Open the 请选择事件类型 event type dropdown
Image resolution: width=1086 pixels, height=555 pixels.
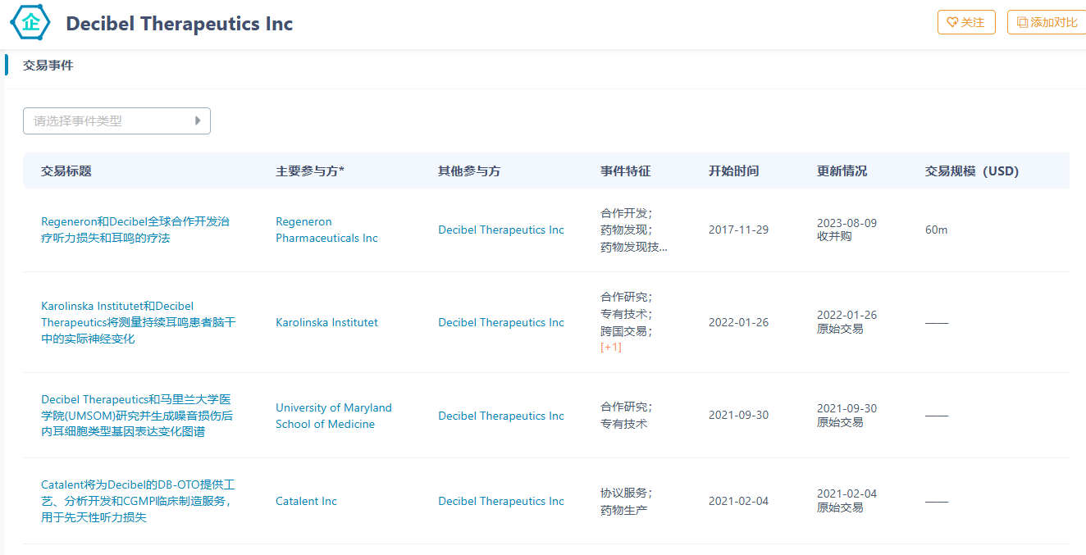(116, 121)
